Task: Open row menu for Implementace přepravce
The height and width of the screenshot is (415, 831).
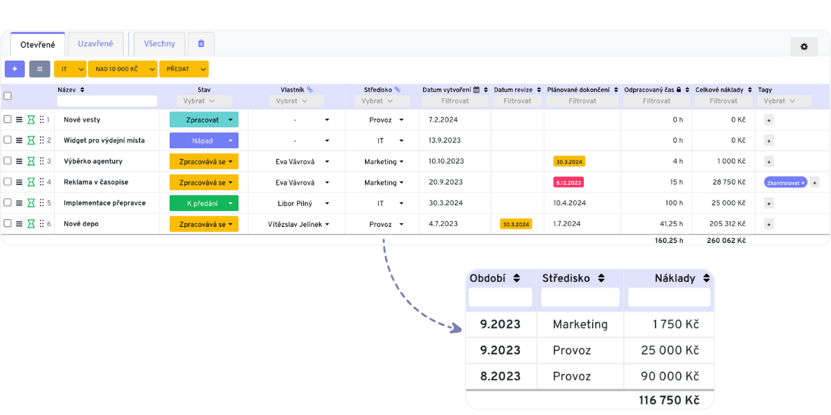Action: [19, 203]
